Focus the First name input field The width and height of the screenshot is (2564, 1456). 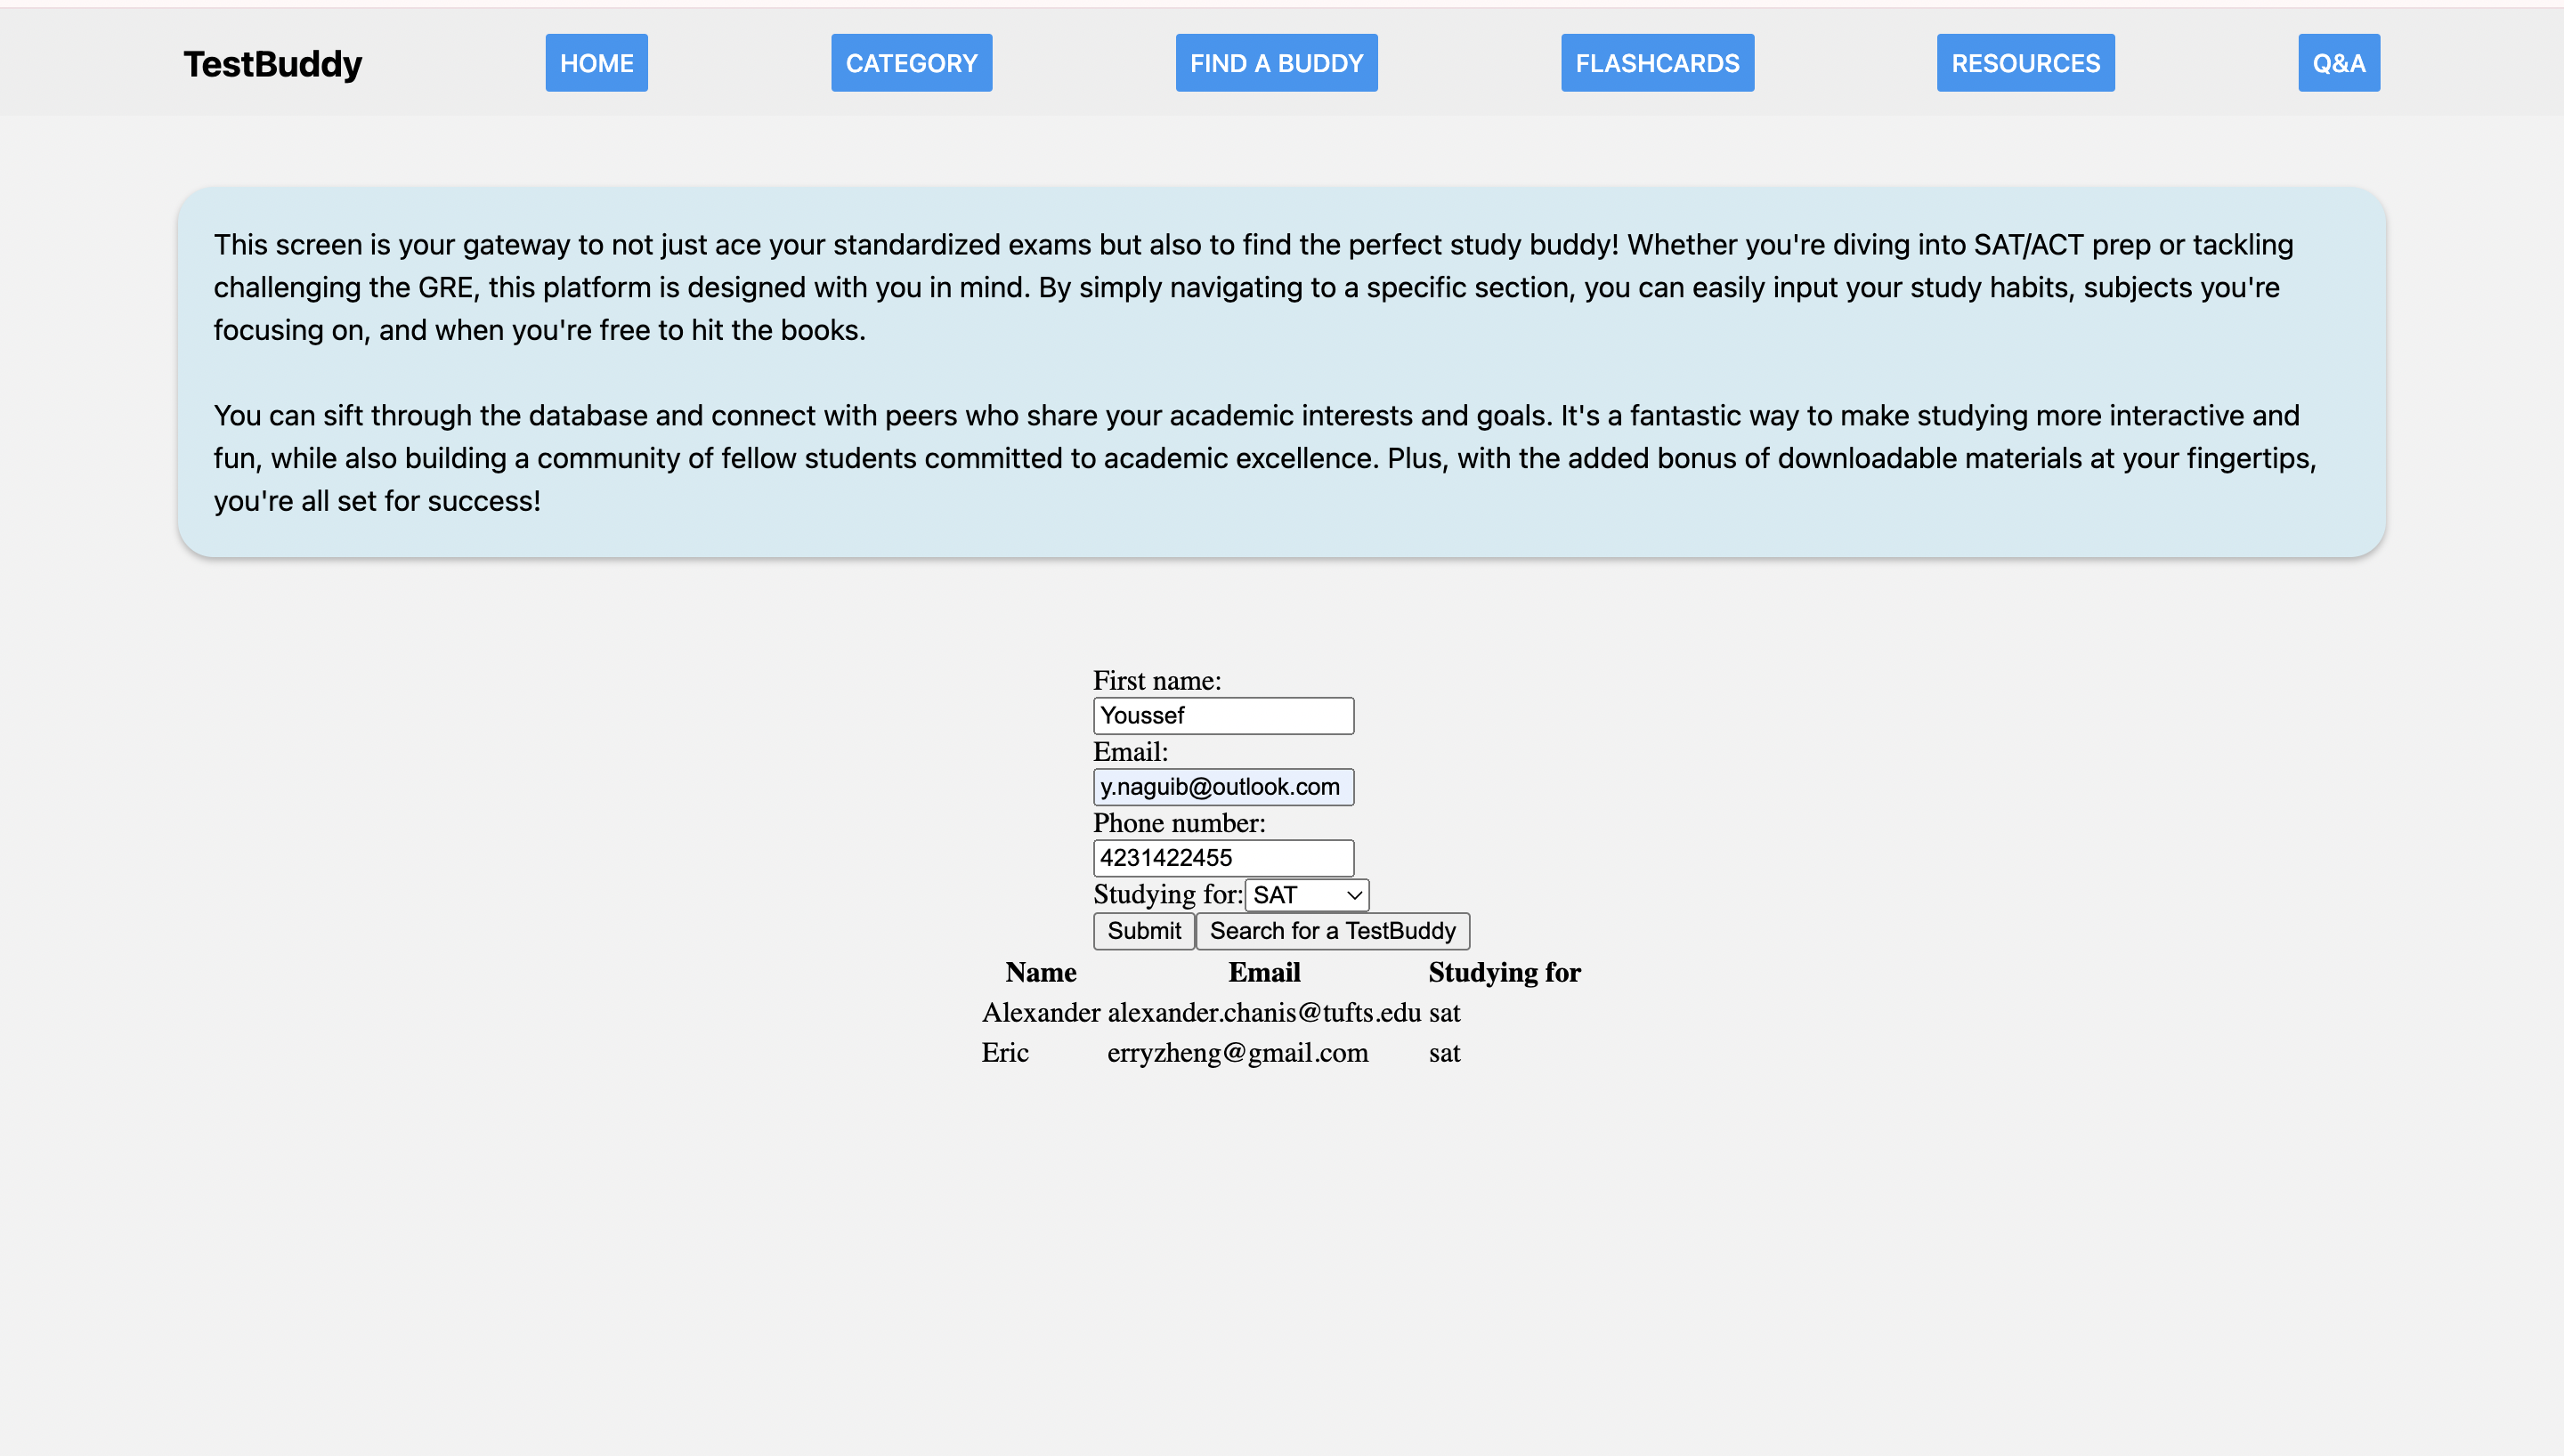pyautogui.click(x=1222, y=716)
